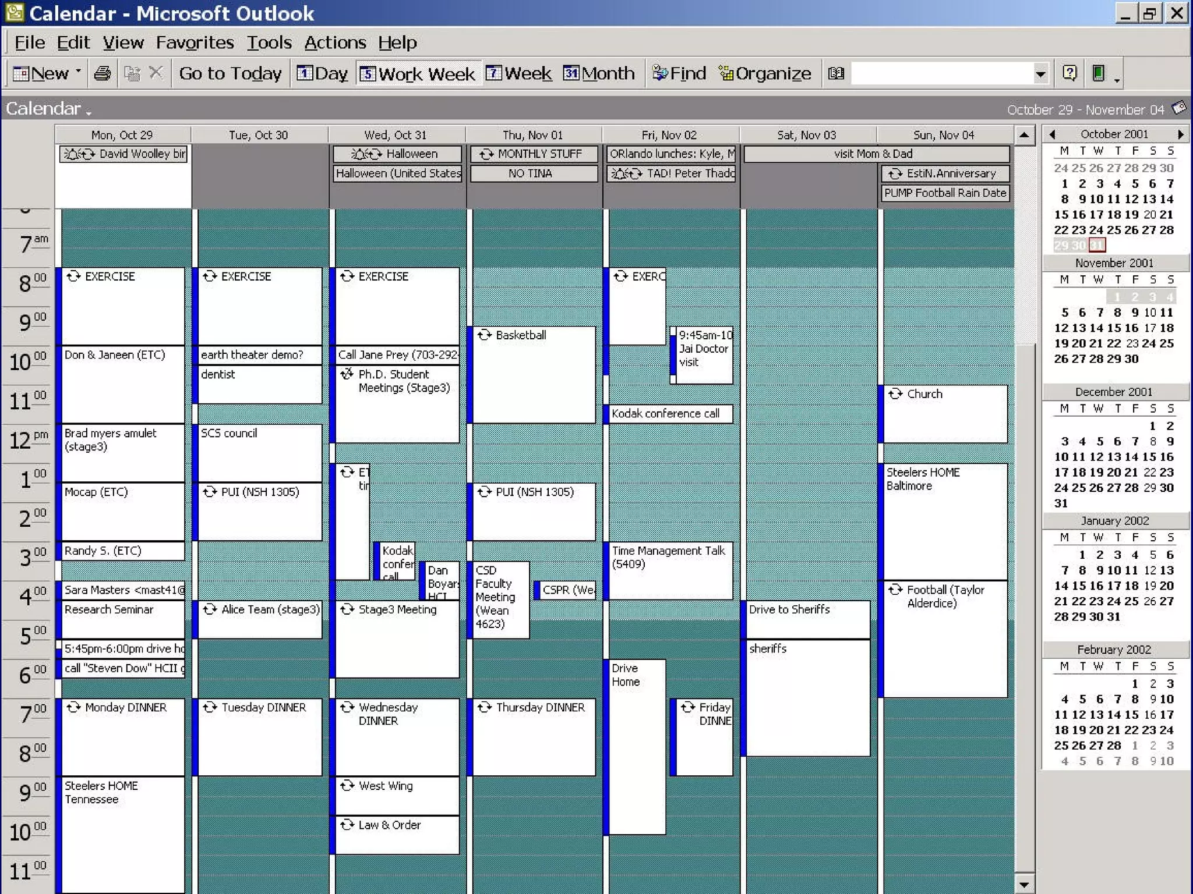1193x894 pixels.
Task: Expand the New item dropdown arrow
Action: pos(79,72)
